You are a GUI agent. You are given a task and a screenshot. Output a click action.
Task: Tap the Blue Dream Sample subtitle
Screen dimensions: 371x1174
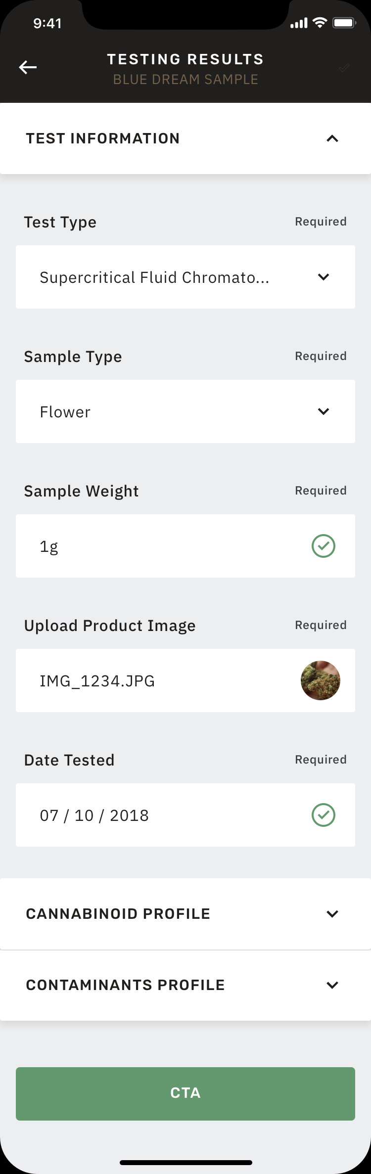pyautogui.click(x=185, y=80)
